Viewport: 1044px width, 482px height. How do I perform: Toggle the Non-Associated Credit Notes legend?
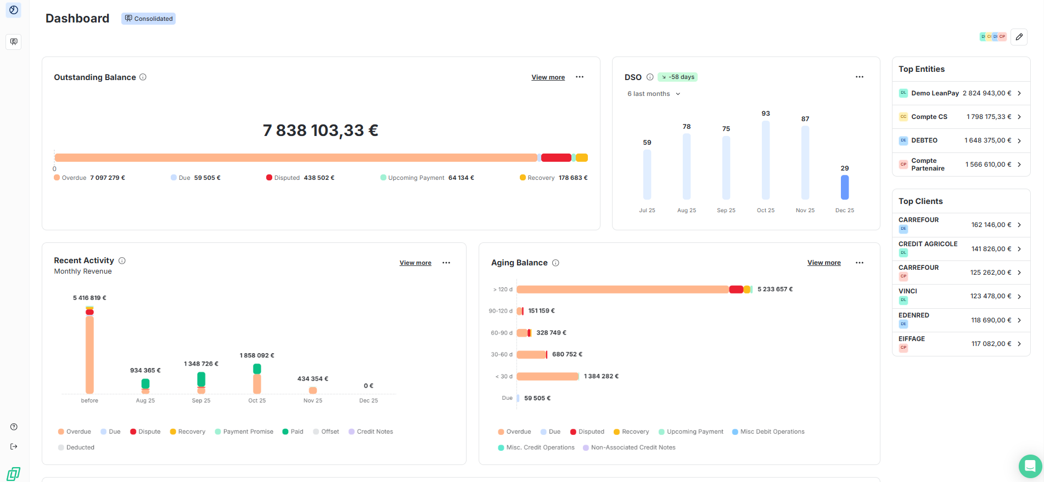pyautogui.click(x=629, y=447)
